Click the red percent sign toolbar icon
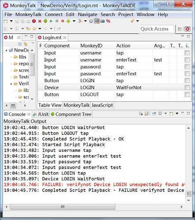Screen dimensions: 195x220 [108, 21]
